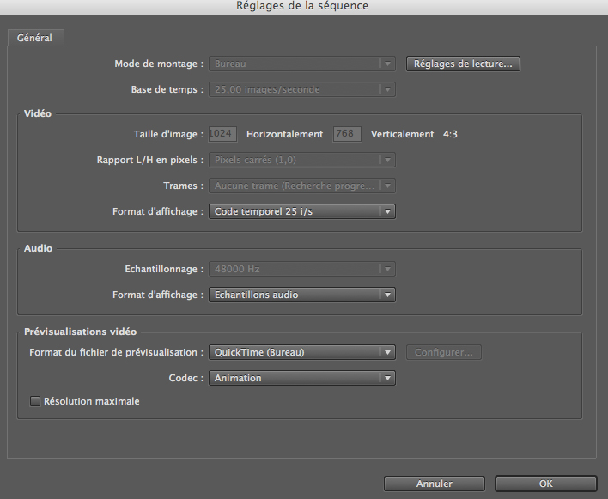Open the Base de temps dropdown
This screenshot has height=499, width=608.
[x=302, y=89]
